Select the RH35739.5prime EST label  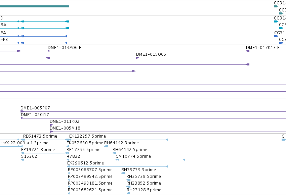(144, 177)
